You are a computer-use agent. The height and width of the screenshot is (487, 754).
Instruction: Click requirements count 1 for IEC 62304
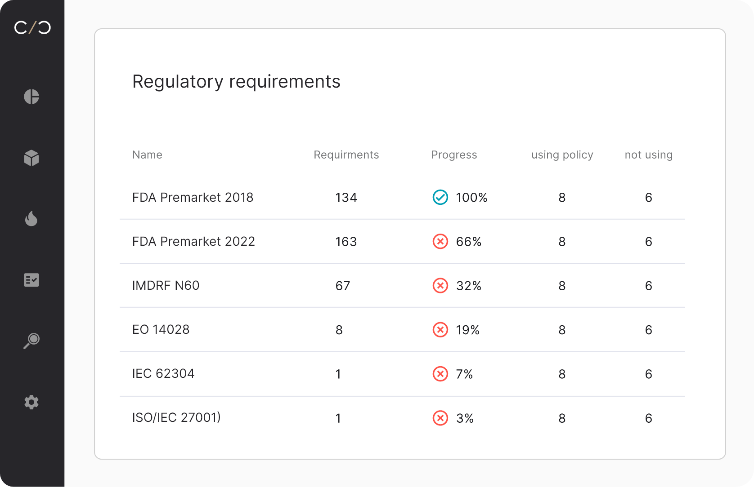click(338, 374)
